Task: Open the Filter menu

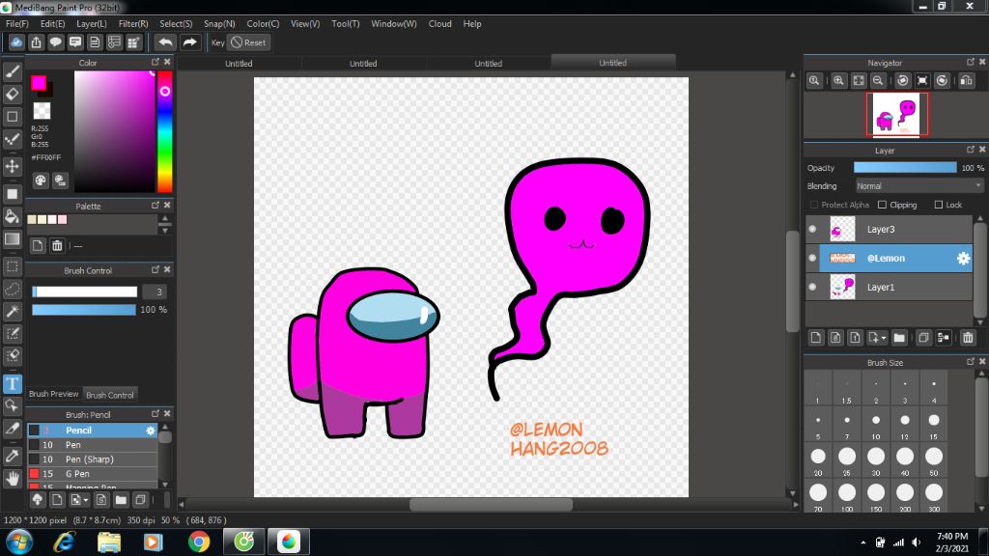Action: click(133, 24)
